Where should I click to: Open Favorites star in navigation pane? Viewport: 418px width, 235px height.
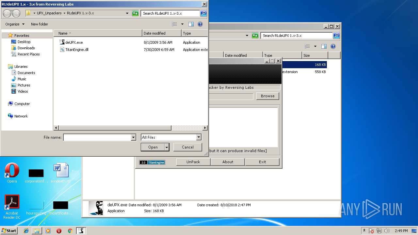10,35
